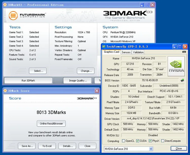This screenshot has height=155, width=190.
Task: Click the Close button in GPU-Z
Action: click(179, 148)
